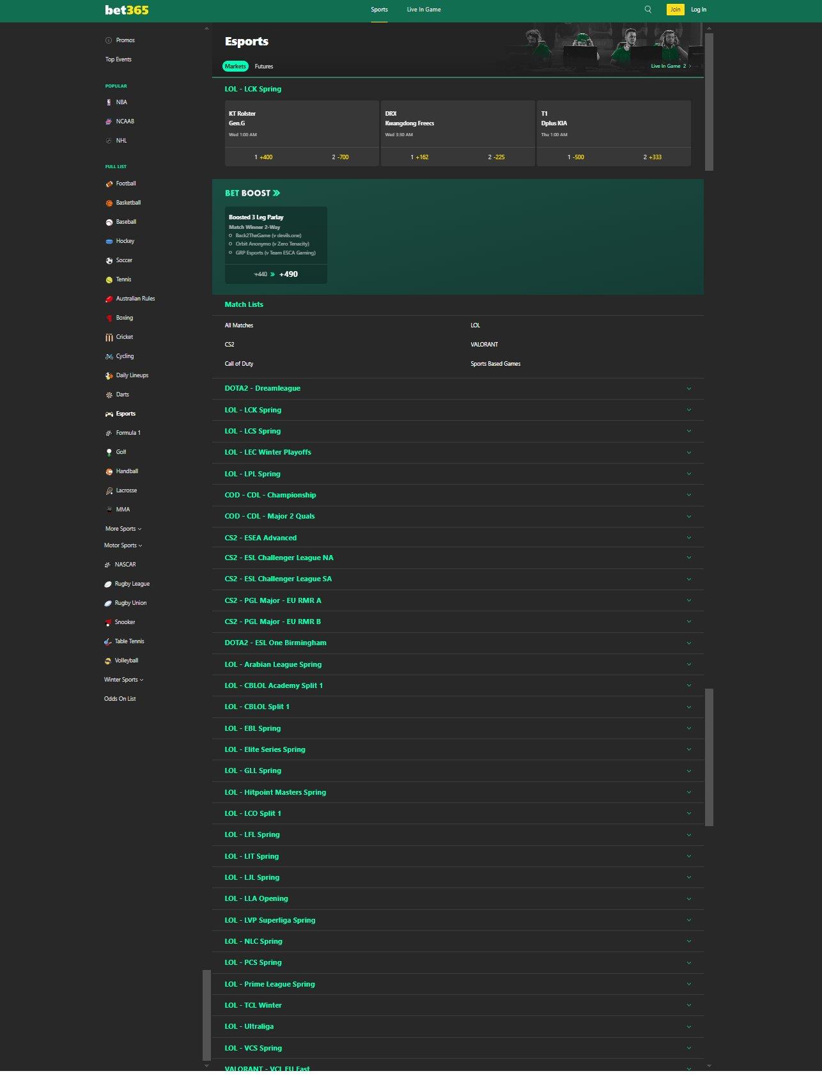Expand COD - CDL - Championship
Screen dimensions: 822x1087
click(x=458, y=495)
